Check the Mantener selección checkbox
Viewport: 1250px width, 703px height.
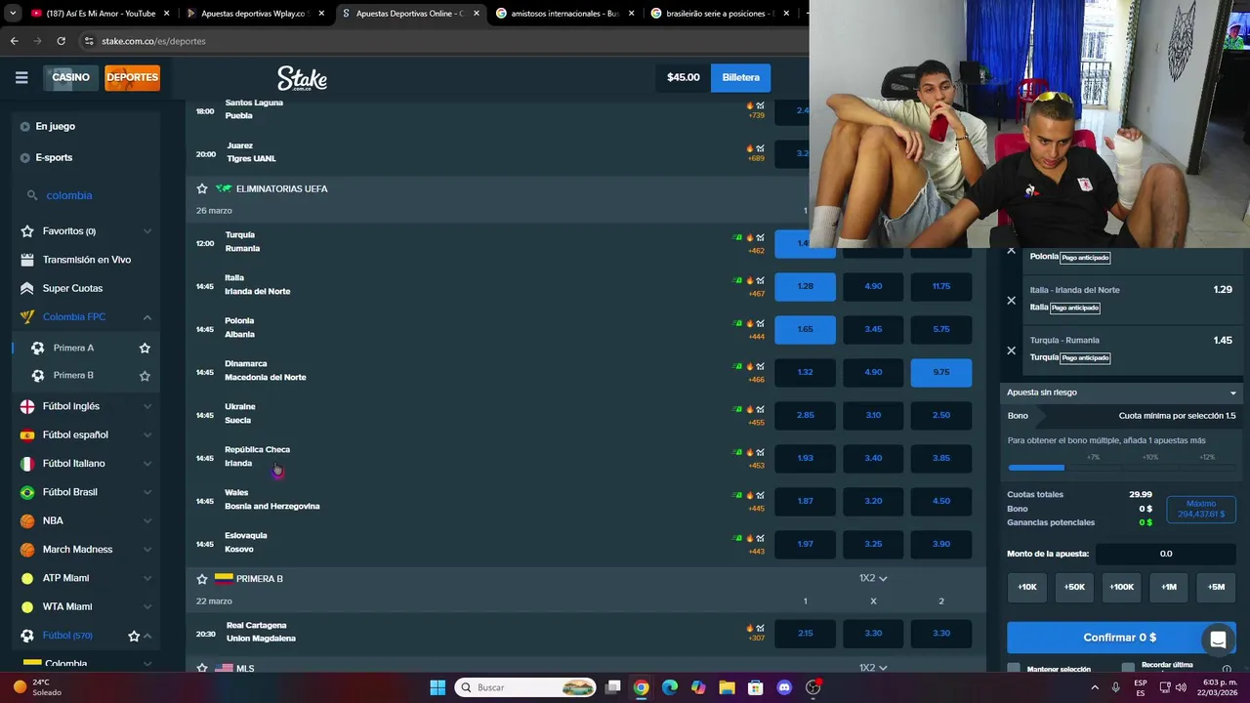pos(1014,669)
